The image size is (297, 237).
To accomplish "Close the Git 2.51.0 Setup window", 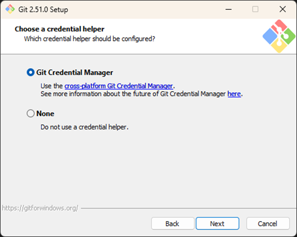I will pos(282,9).
